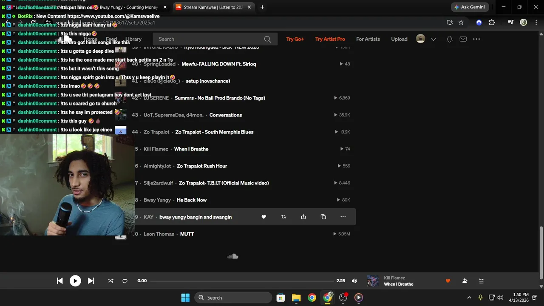Click the SoundCloud search magnifier icon

tap(267, 39)
